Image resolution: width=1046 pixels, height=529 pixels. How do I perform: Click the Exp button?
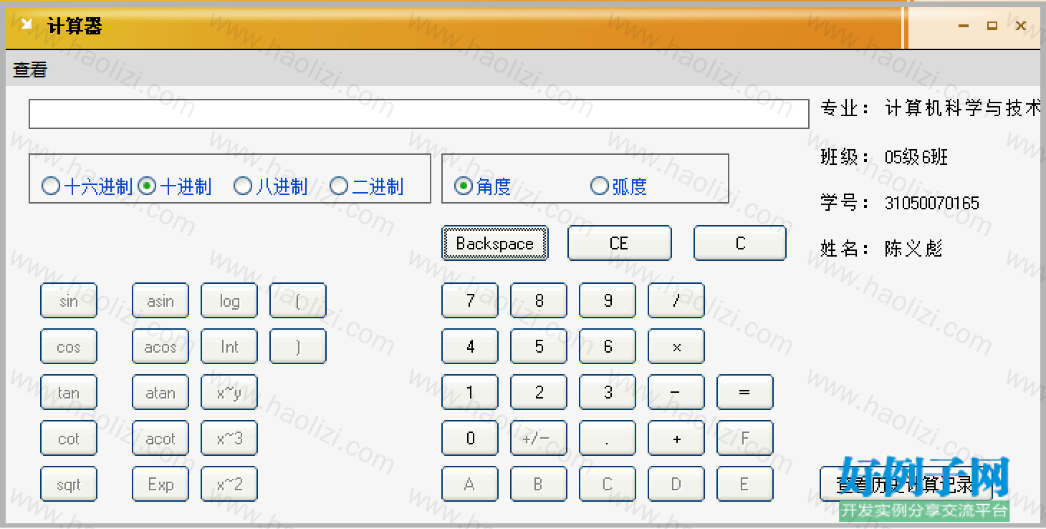point(160,484)
